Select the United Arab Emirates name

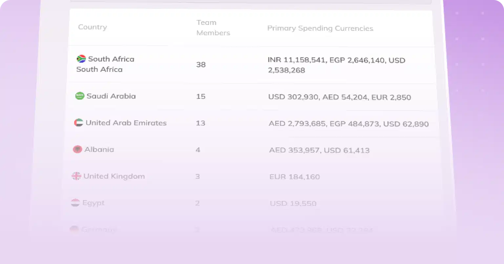tap(126, 123)
